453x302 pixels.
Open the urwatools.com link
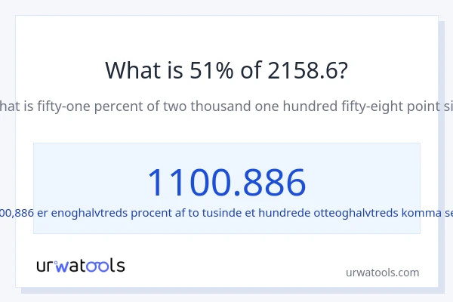pos(382,273)
